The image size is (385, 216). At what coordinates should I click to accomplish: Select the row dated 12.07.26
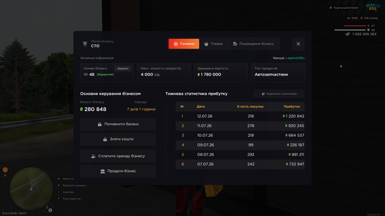click(x=240, y=116)
